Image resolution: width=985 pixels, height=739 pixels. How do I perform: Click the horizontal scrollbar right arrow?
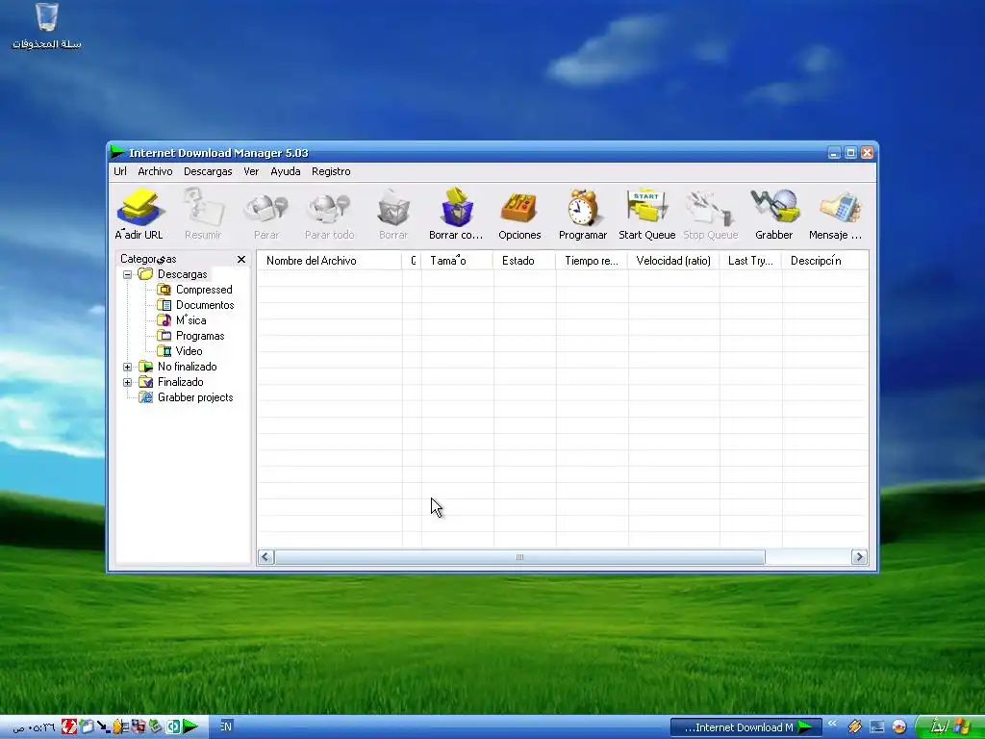click(x=859, y=557)
